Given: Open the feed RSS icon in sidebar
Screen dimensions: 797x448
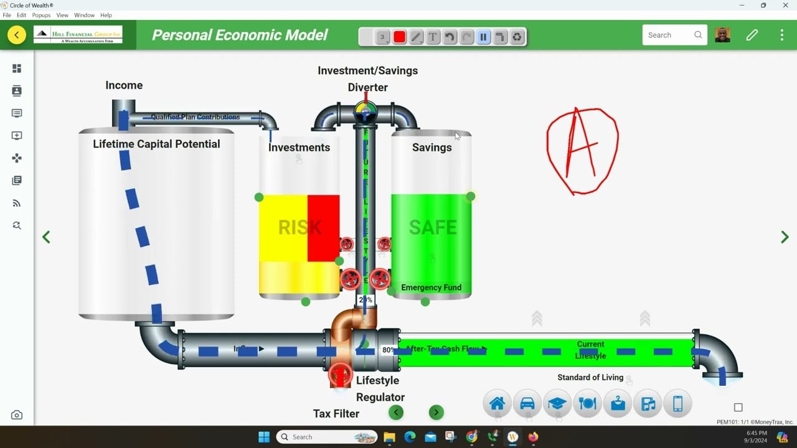Looking at the screenshot, I should point(17,203).
